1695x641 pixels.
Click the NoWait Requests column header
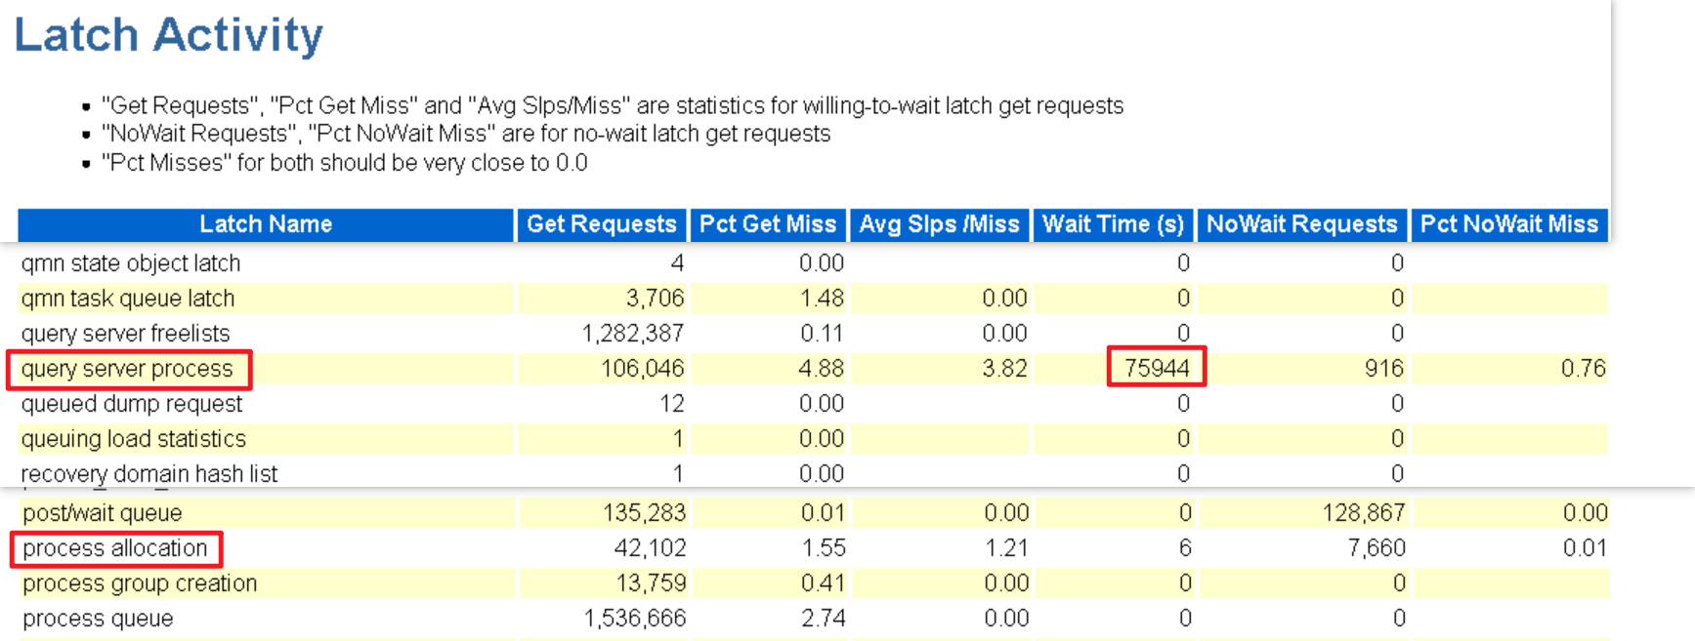(x=1302, y=224)
